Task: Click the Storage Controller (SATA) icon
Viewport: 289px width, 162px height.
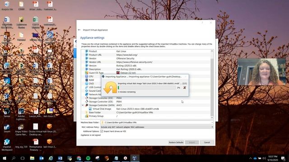Action: [x=87, y=105]
